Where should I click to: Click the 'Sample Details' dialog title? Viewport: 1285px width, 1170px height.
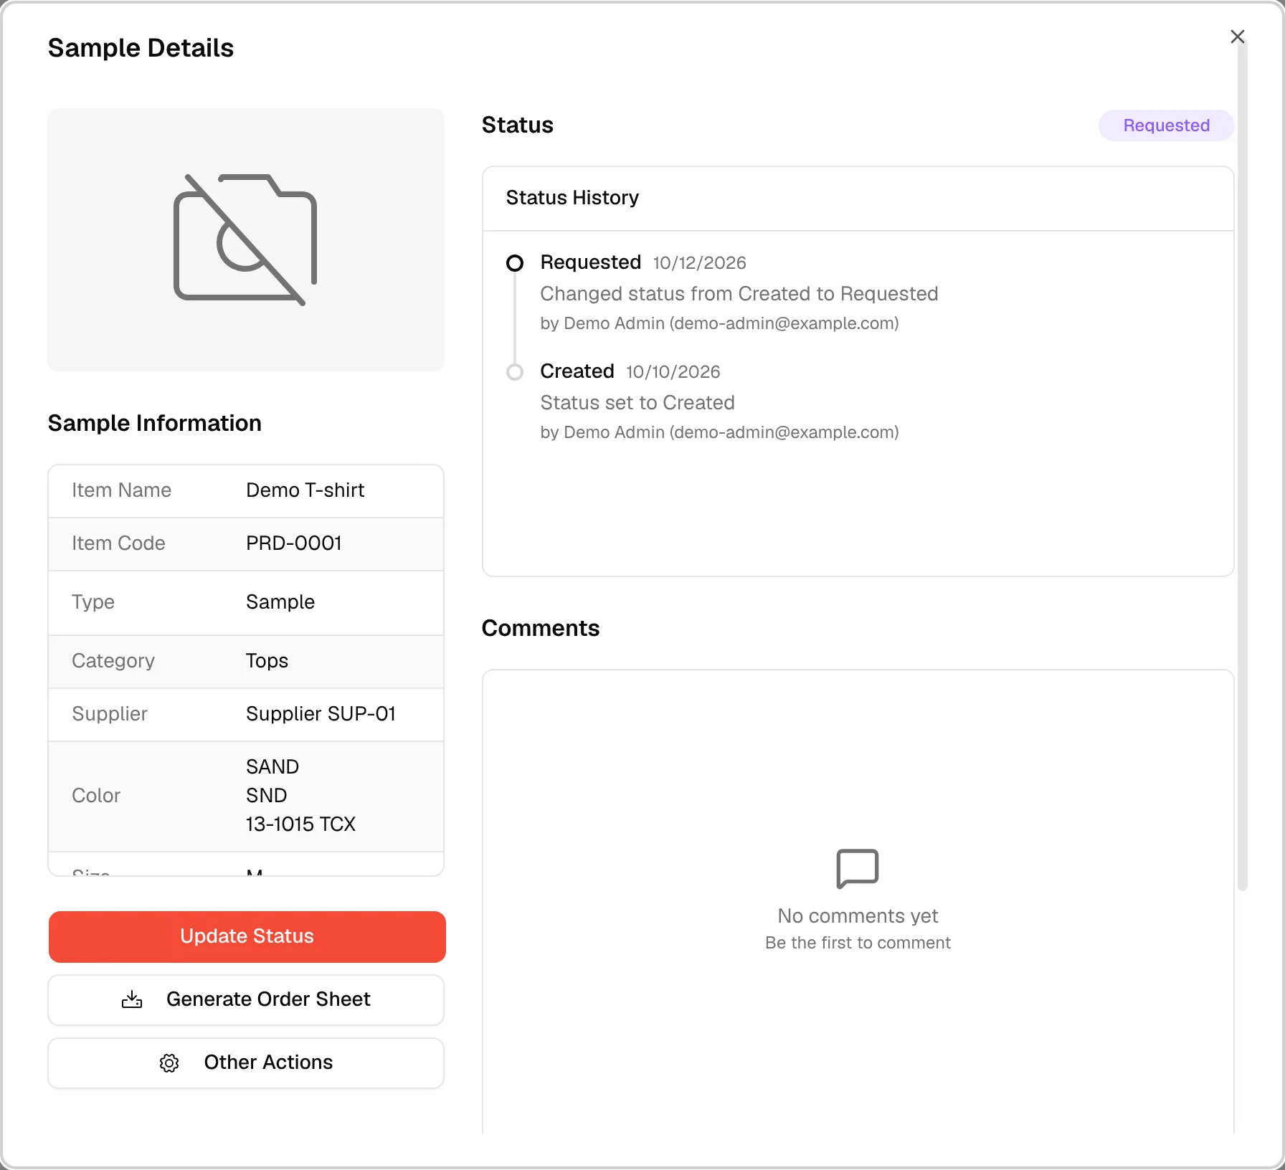pyautogui.click(x=141, y=48)
